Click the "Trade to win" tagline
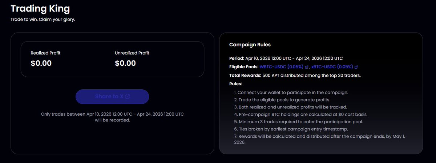This screenshot has width=436, height=163. (x=43, y=19)
